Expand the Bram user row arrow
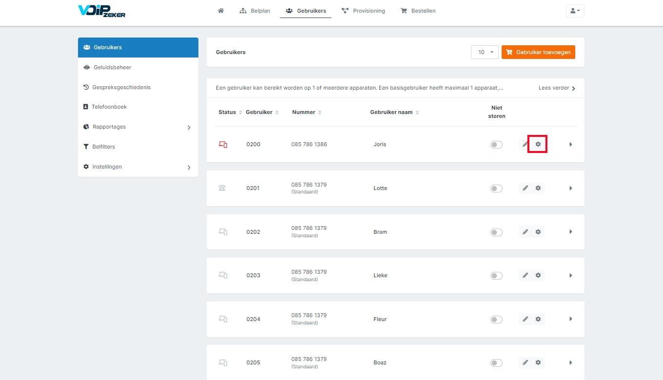 (x=570, y=232)
